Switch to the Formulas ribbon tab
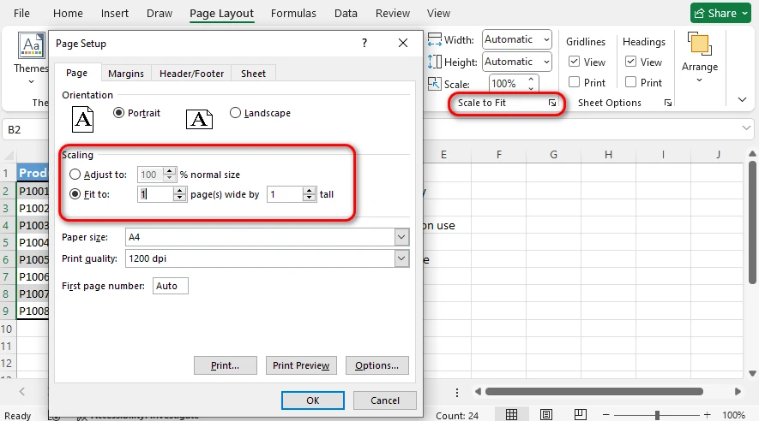The image size is (759, 421). pyautogui.click(x=293, y=14)
